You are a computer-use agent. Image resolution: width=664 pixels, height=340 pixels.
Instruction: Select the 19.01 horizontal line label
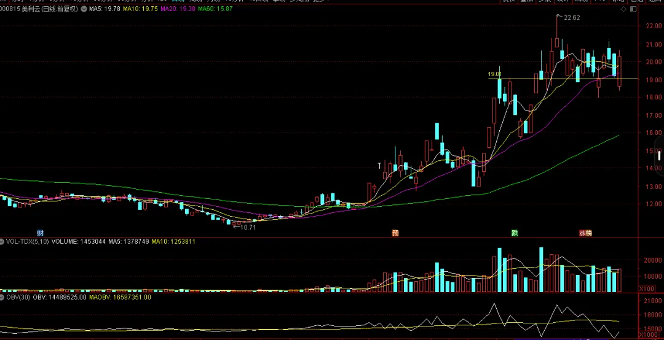point(494,74)
